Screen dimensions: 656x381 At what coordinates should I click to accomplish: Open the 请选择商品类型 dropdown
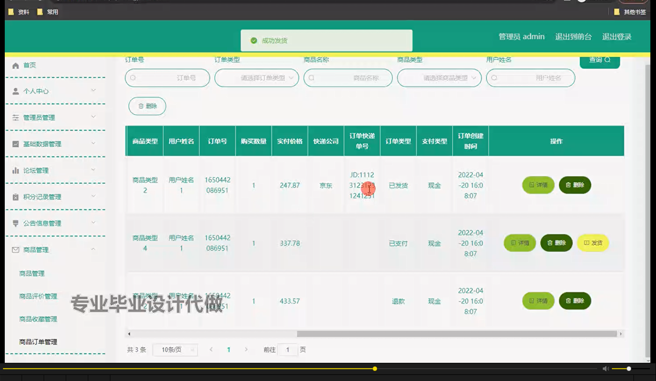(x=439, y=78)
